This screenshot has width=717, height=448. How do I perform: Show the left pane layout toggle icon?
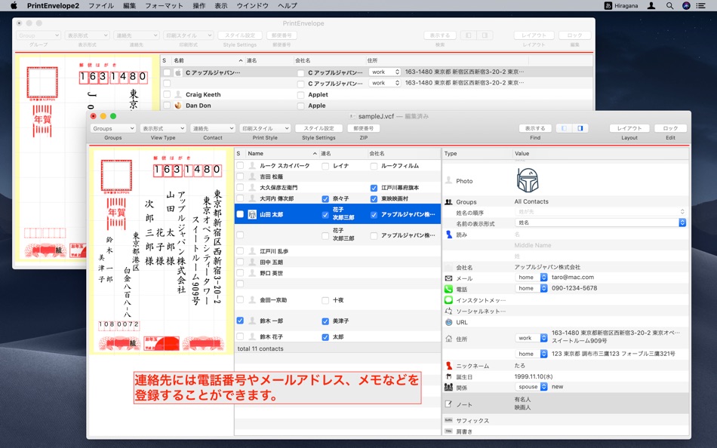(x=564, y=128)
